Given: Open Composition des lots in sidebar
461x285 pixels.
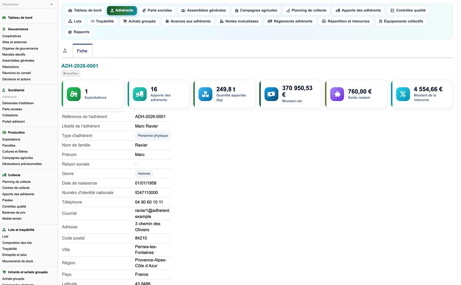Looking at the screenshot, I should point(17,243).
